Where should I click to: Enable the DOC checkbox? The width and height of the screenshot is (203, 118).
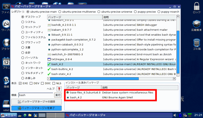(42, 83)
